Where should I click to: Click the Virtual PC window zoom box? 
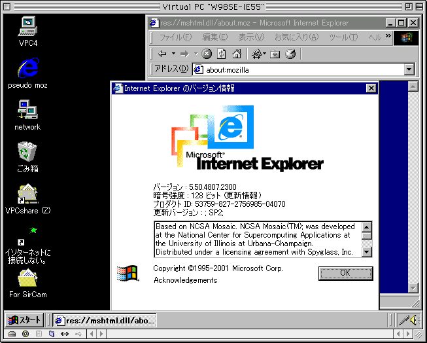pyautogui.click(x=409, y=7)
